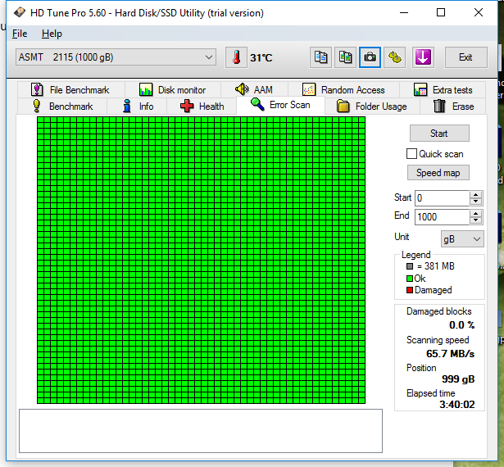Click the thermometer temperature icon
504x467 pixels.
[x=236, y=57]
